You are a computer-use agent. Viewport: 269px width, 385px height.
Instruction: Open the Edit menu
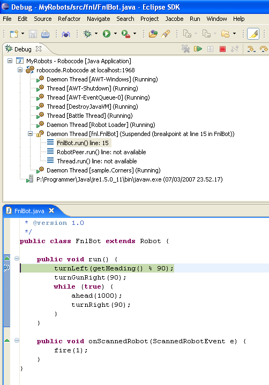click(23, 19)
